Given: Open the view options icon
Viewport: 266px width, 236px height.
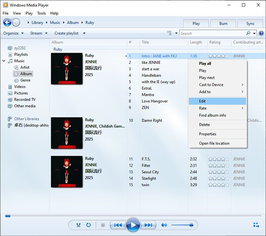Looking at the screenshot, I should [169, 33].
